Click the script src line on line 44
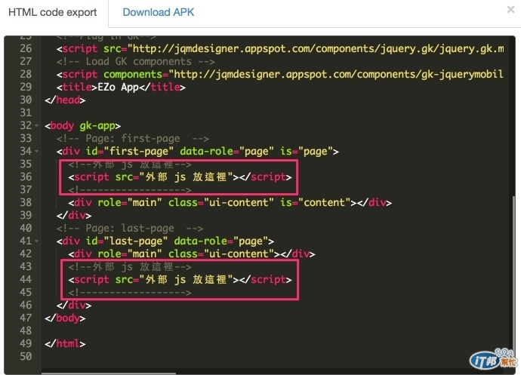The image size is (521, 375). 180,279
